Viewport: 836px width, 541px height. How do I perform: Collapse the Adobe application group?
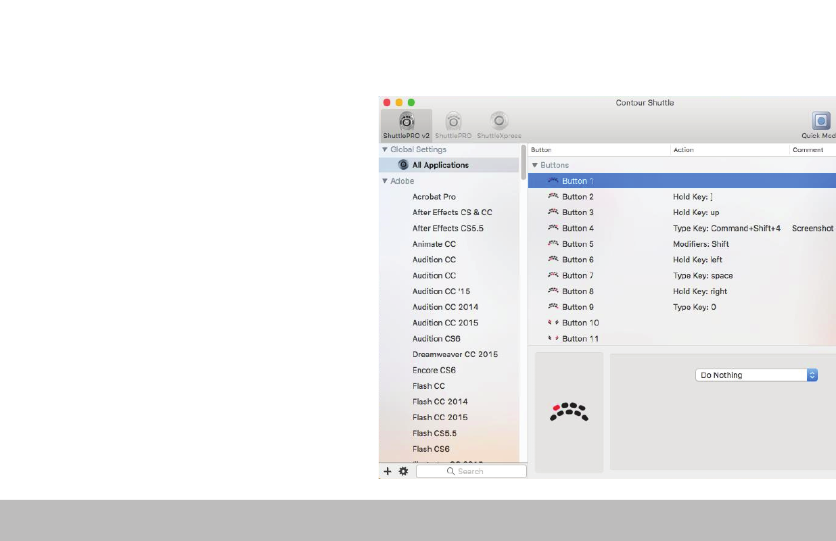click(385, 181)
